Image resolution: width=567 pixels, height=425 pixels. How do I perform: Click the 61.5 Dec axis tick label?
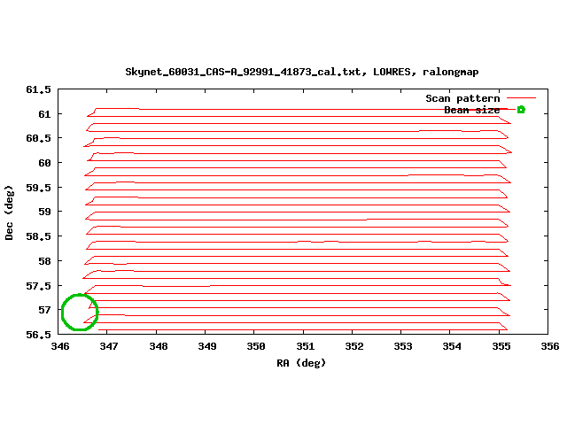[x=38, y=89]
